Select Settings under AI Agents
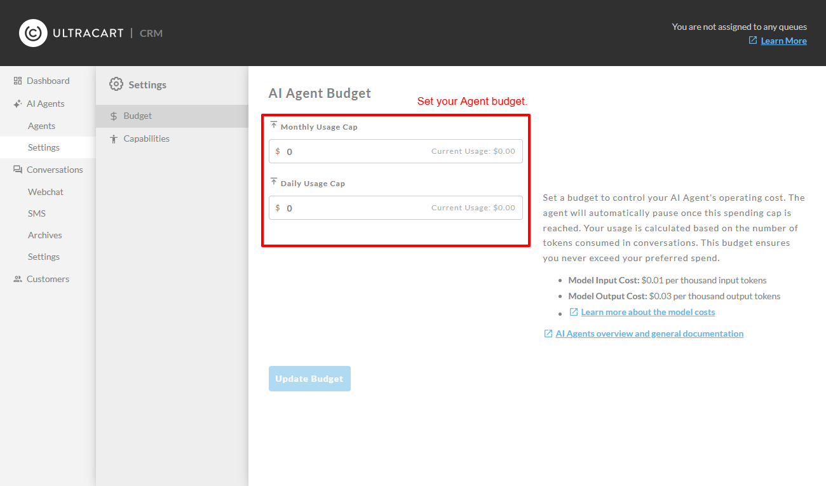This screenshot has height=486, width=826. pos(48,147)
